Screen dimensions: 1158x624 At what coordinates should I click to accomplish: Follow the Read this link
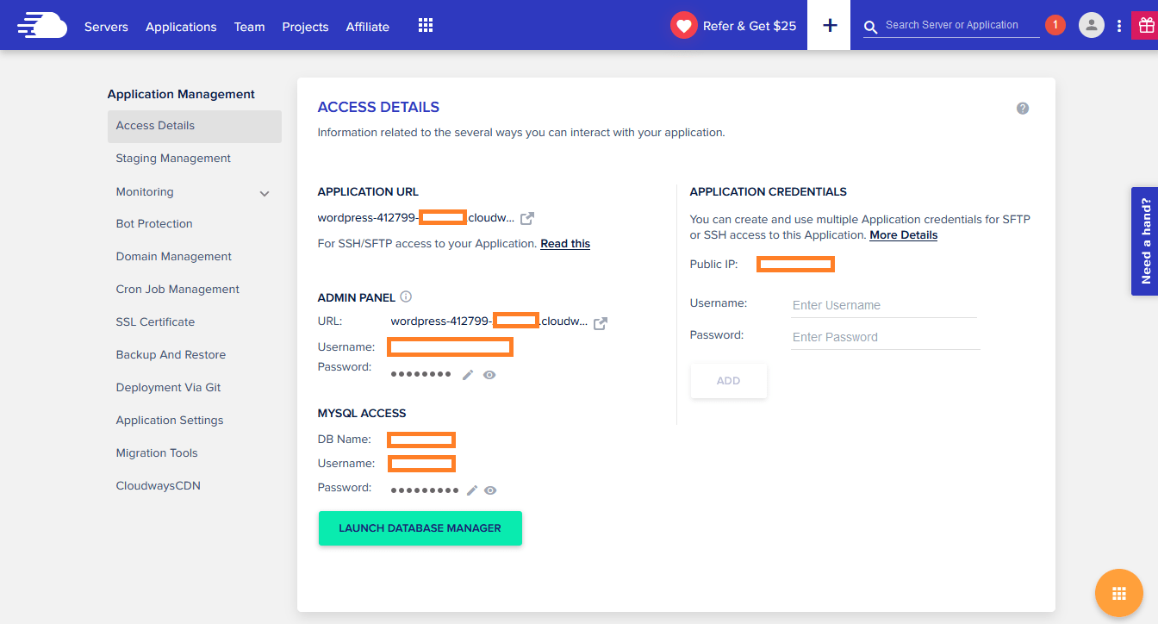(x=565, y=244)
